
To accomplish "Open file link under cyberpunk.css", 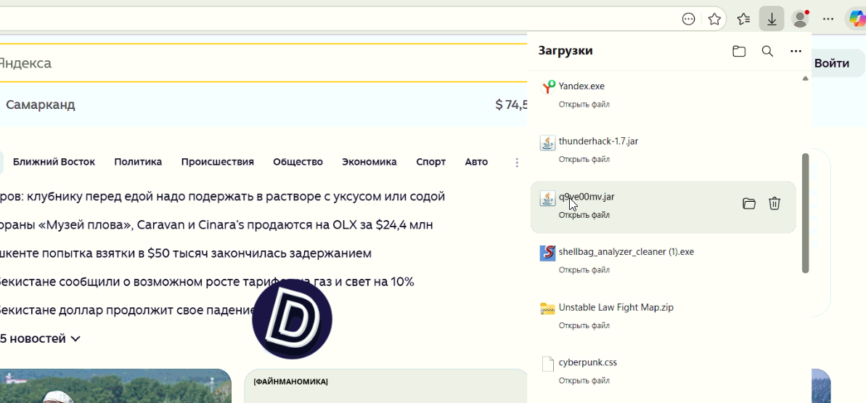I will click(584, 381).
